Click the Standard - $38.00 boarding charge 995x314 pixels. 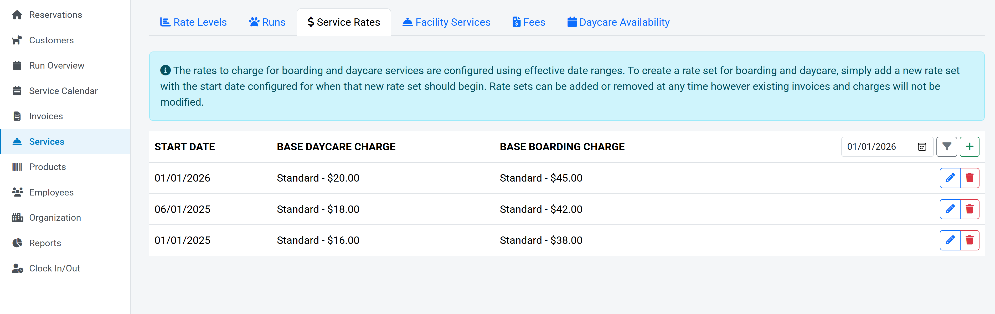pyautogui.click(x=541, y=240)
